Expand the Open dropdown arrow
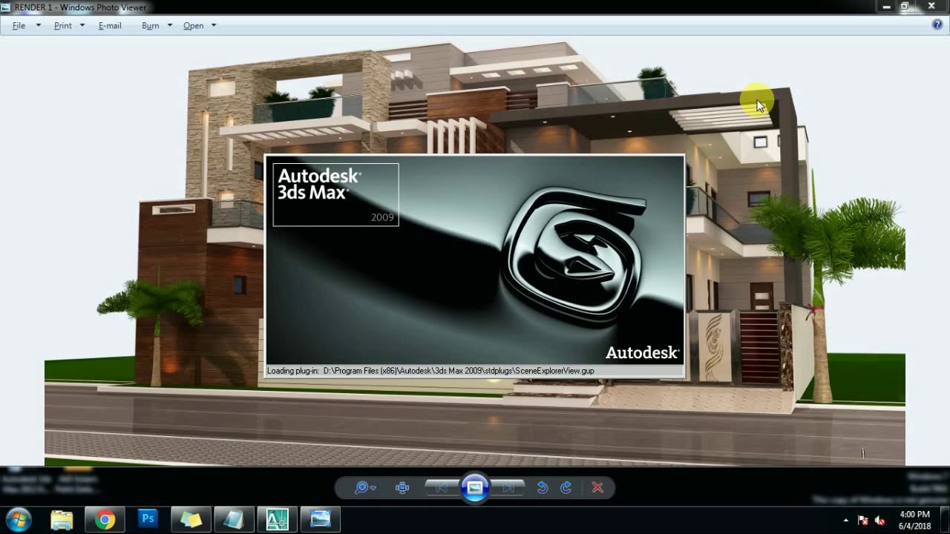Viewport: 950px width, 534px height. 214,25
